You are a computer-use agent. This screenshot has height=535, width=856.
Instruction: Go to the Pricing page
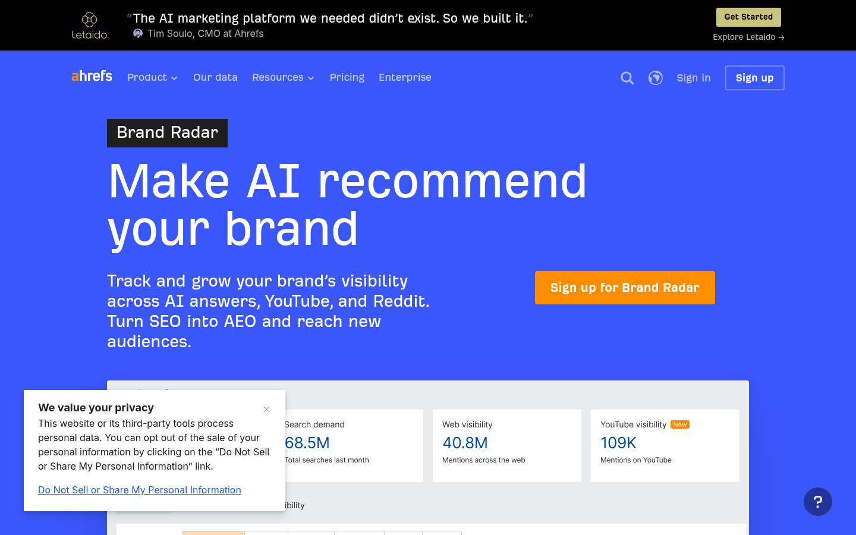point(347,77)
